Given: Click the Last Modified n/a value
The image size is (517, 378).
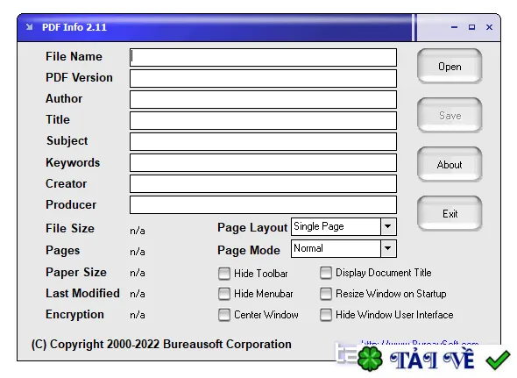Looking at the screenshot, I should coord(138,294).
